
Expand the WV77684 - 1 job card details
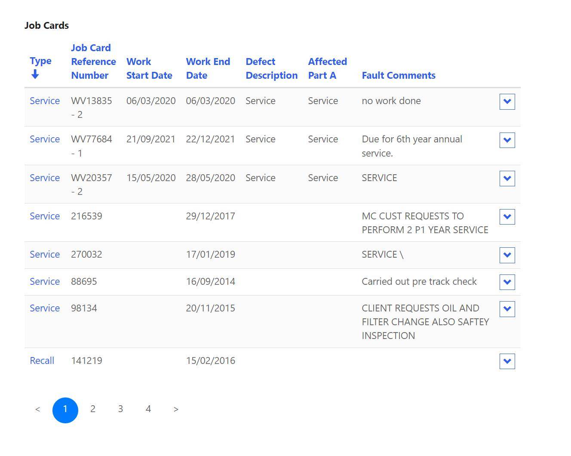pos(507,140)
